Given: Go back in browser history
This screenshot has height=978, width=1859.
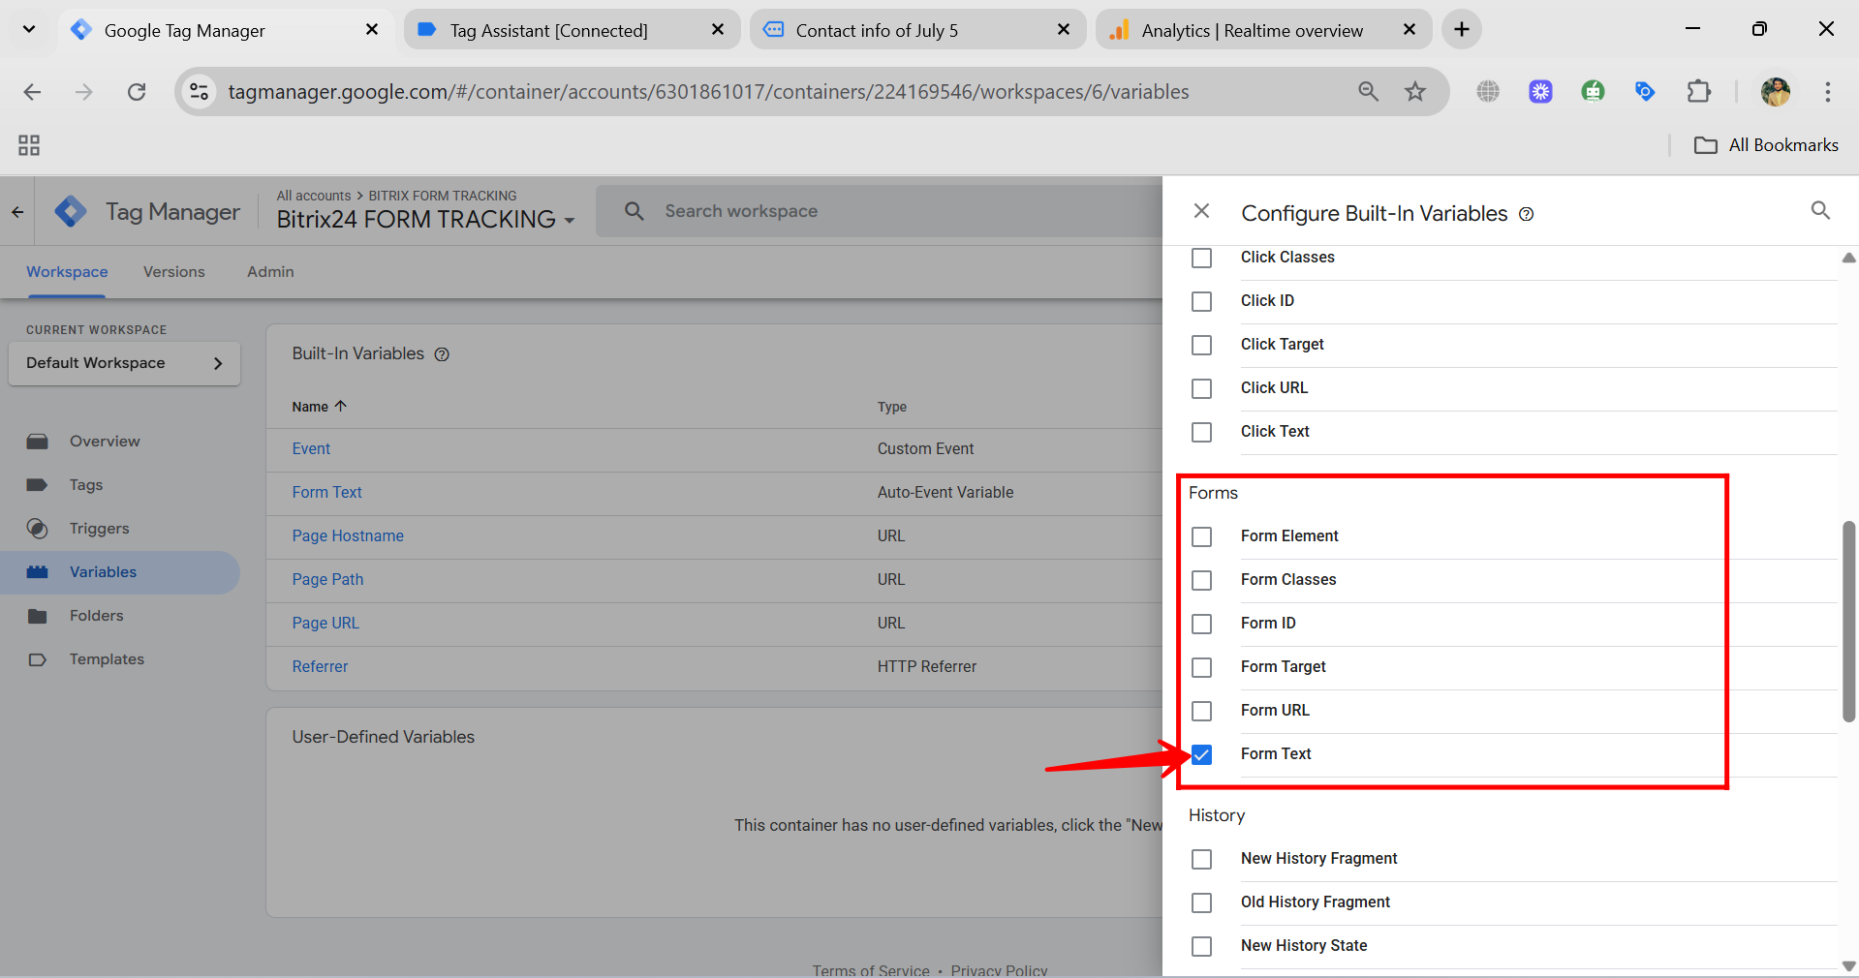Looking at the screenshot, I should (32, 92).
